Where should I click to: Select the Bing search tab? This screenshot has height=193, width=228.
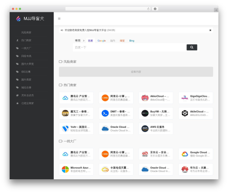pos(132,41)
